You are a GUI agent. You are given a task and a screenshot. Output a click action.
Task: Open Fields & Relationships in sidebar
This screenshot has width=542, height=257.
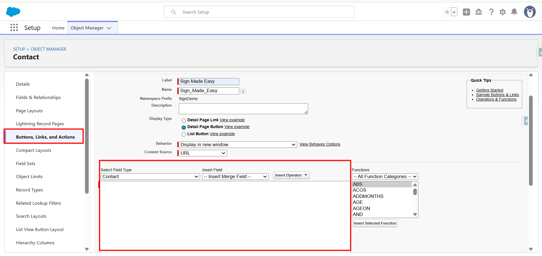[x=38, y=97]
